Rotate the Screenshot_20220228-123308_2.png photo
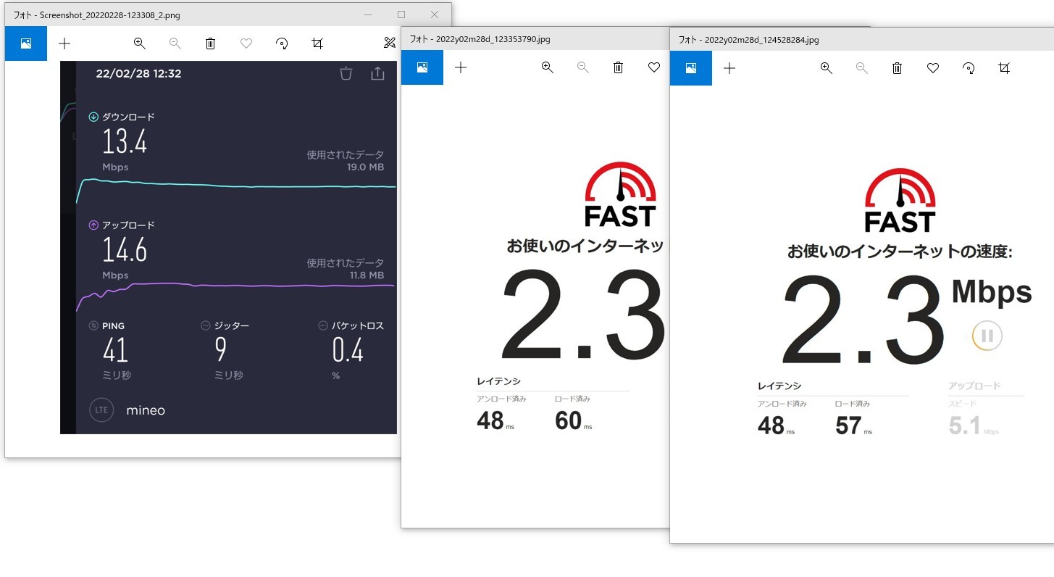Image resolution: width=1054 pixels, height=577 pixels. point(282,43)
